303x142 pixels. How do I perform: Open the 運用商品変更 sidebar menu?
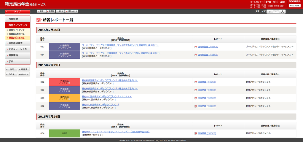17,43
